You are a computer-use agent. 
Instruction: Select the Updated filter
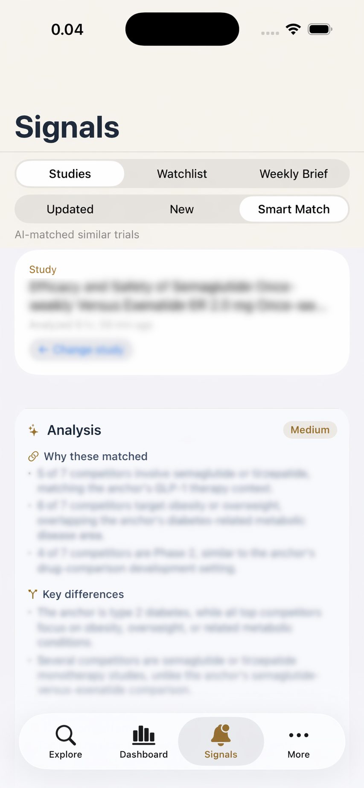coord(70,209)
